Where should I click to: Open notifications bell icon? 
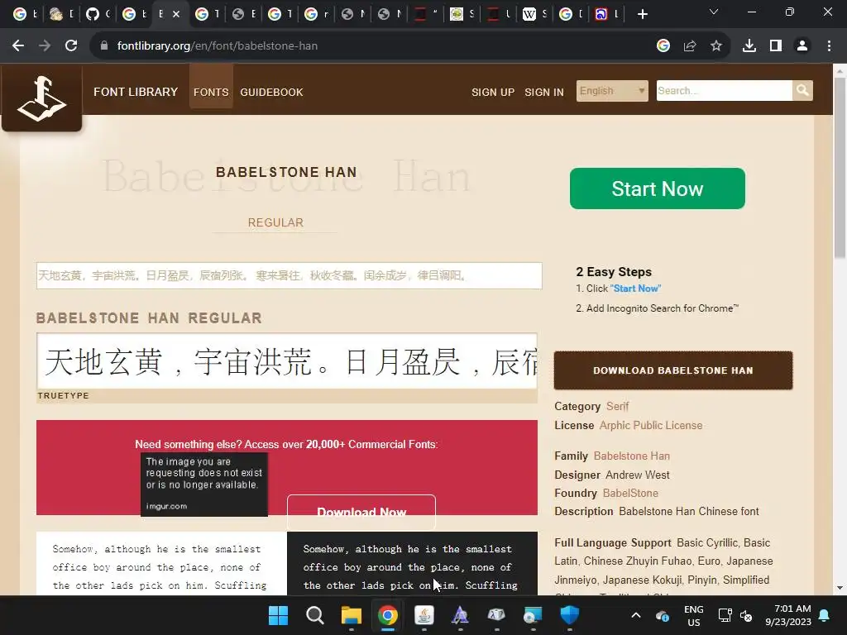click(825, 615)
